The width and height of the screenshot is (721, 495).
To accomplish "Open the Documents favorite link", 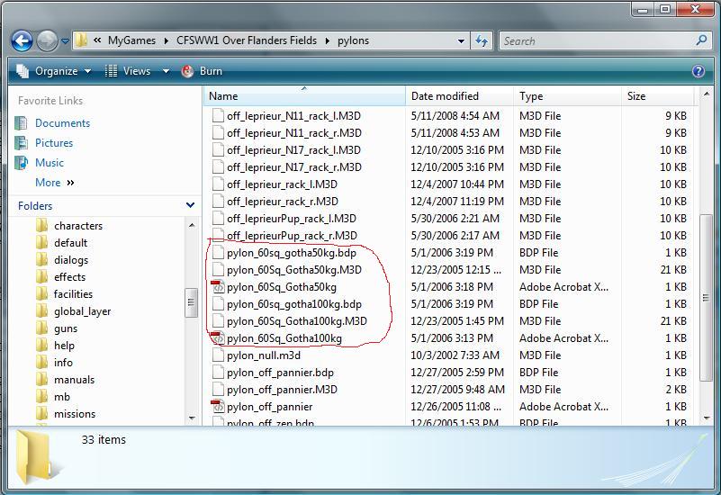I will click(62, 123).
